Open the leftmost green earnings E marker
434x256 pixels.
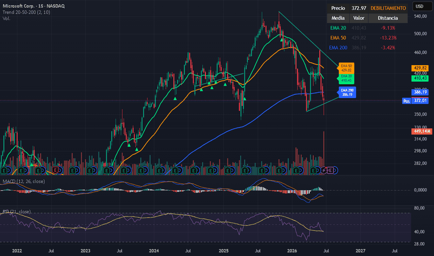click(x=4, y=170)
